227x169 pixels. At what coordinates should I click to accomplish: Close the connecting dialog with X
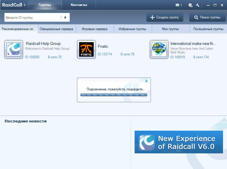point(147,81)
